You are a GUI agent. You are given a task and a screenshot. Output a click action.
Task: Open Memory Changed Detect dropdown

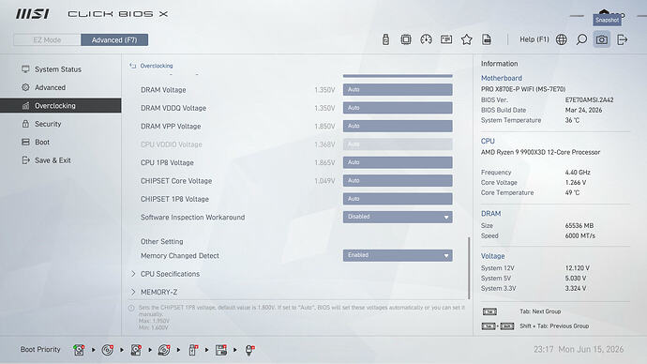(x=398, y=255)
